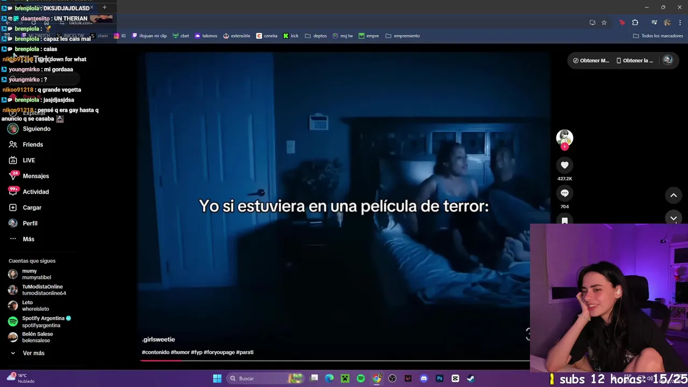Go to next video with down arrow
The height and width of the screenshot is (387, 688).
pyautogui.click(x=673, y=218)
